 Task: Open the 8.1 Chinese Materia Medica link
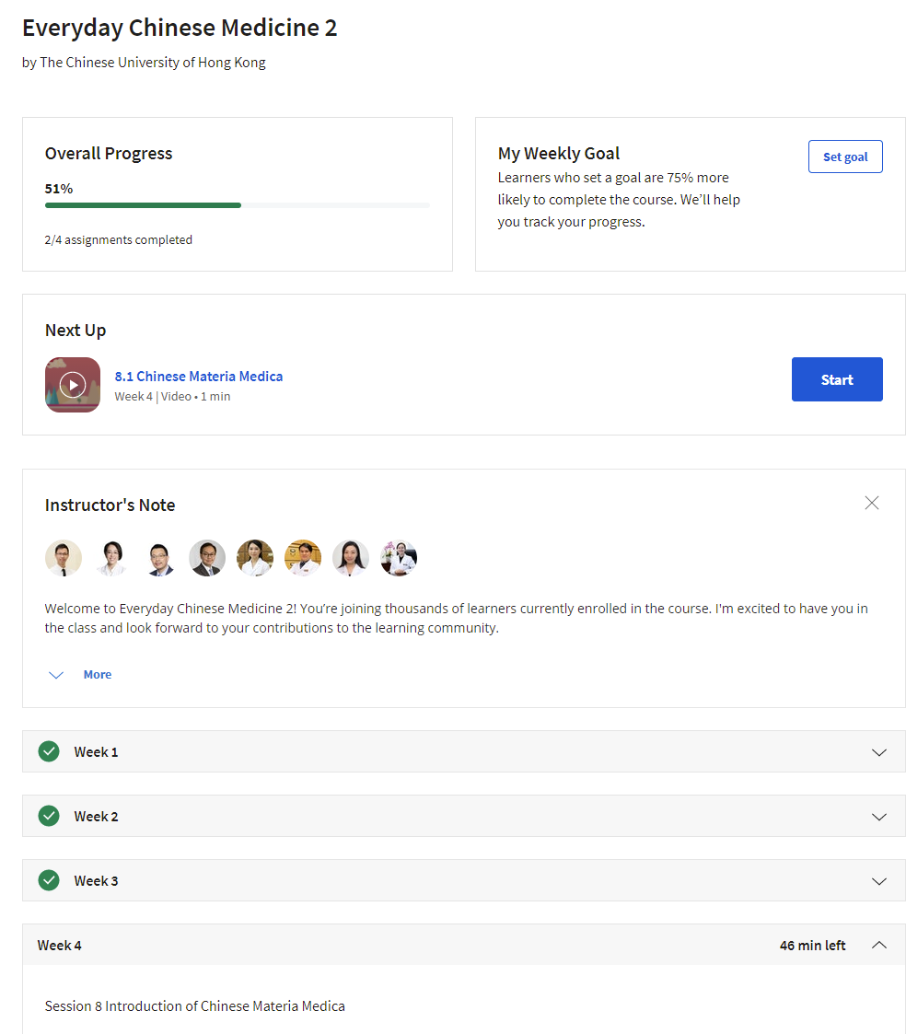pyautogui.click(x=199, y=376)
